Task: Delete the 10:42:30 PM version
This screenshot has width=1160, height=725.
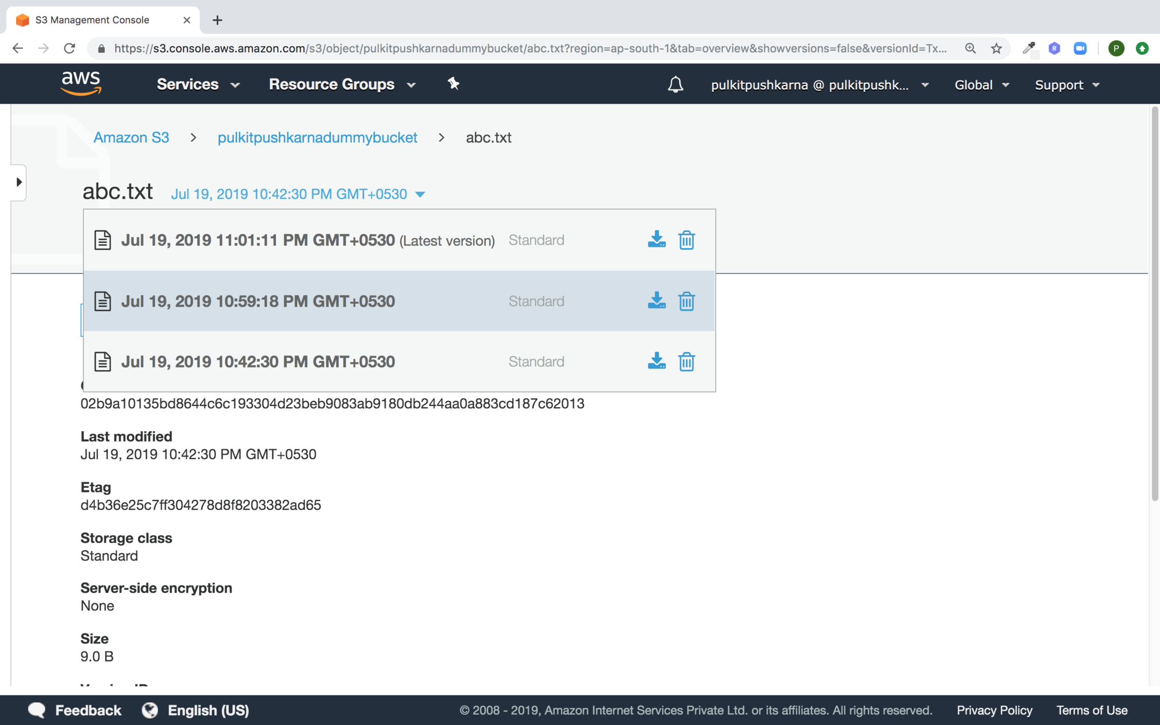Action: (686, 361)
